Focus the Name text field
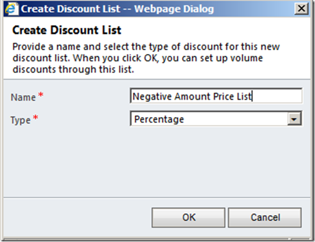315x242 pixels. click(216, 96)
